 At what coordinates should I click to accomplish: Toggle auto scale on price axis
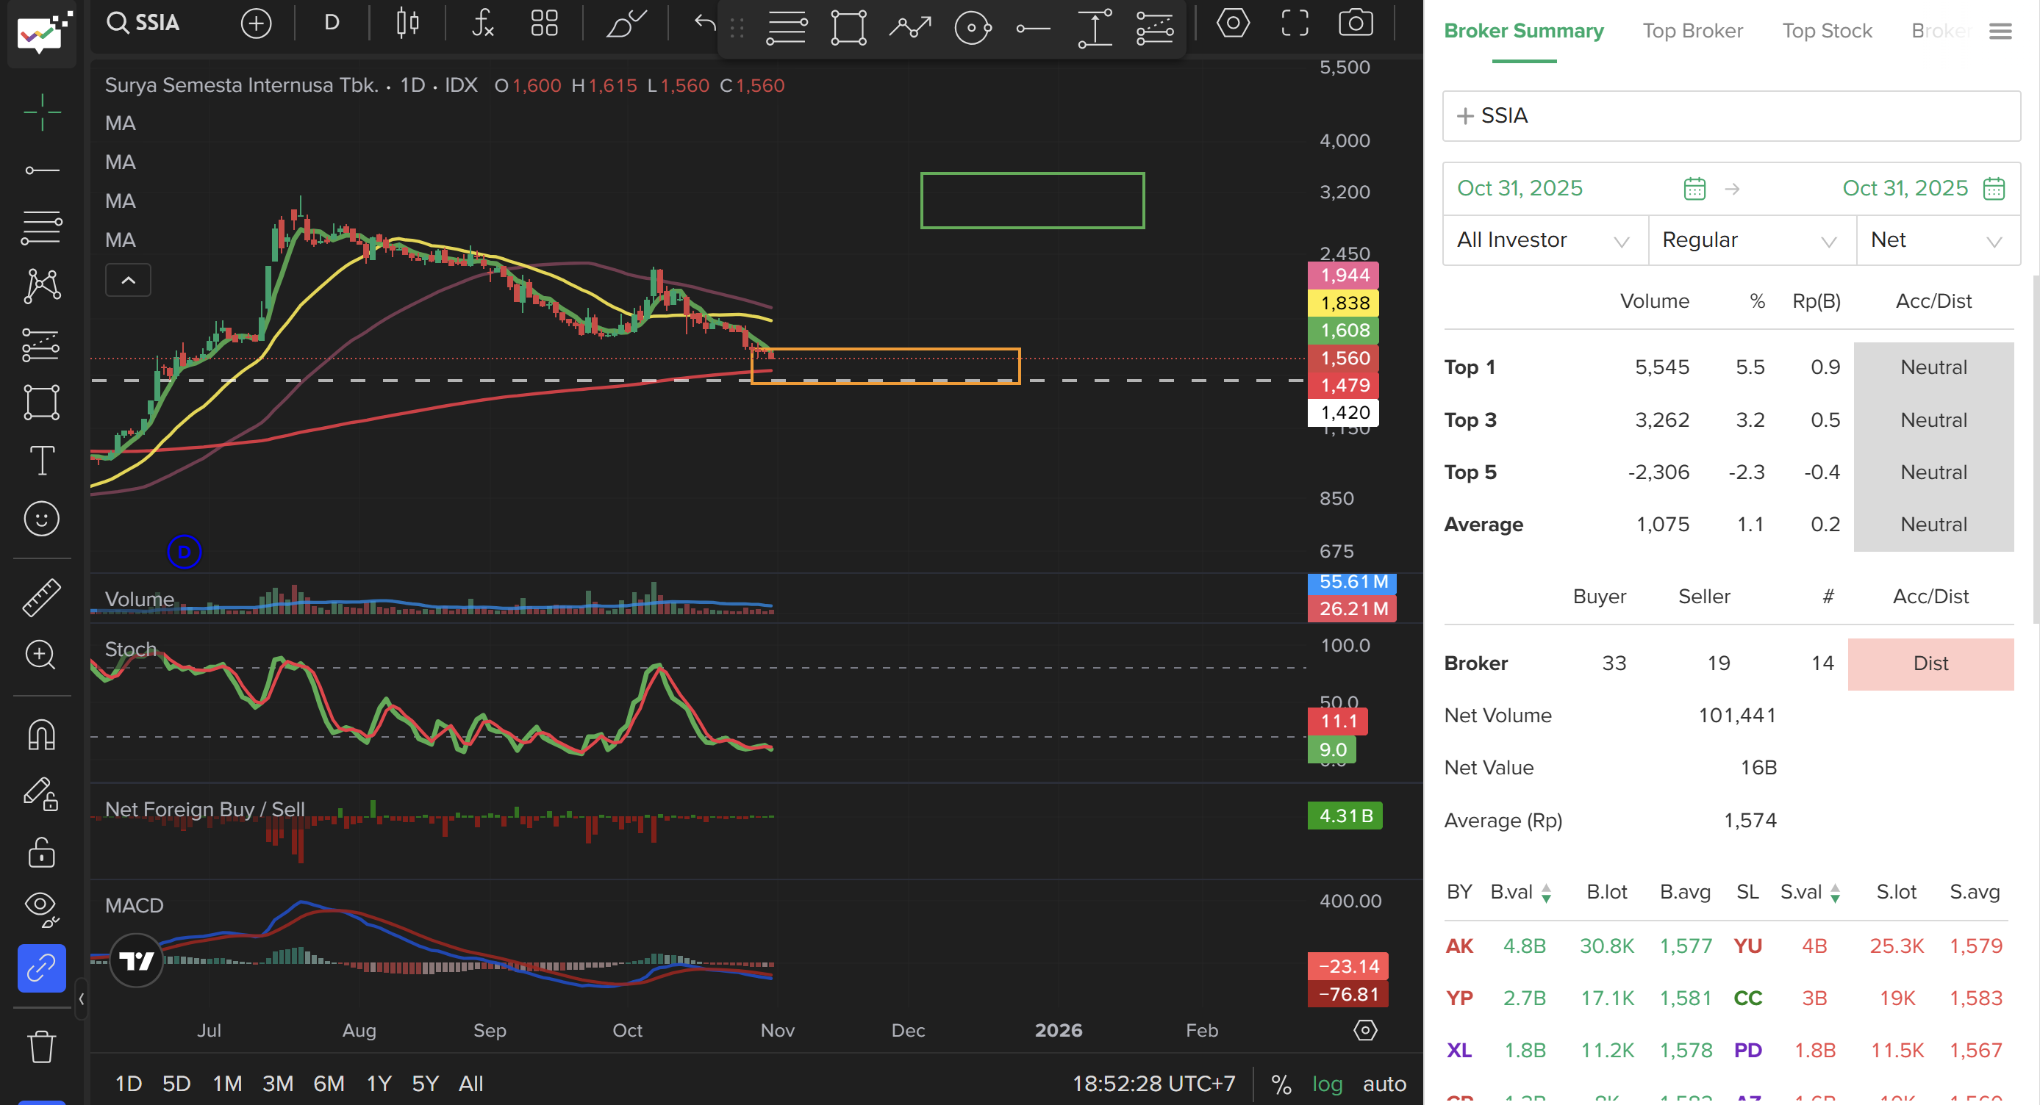click(1384, 1084)
